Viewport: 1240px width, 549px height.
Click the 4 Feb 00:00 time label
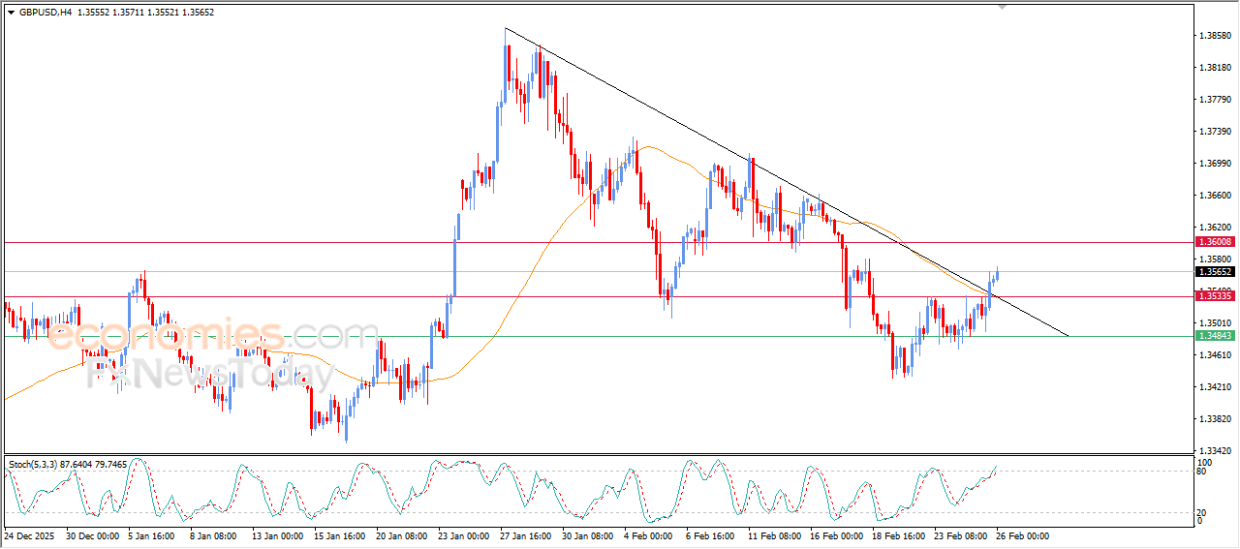click(x=648, y=535)
